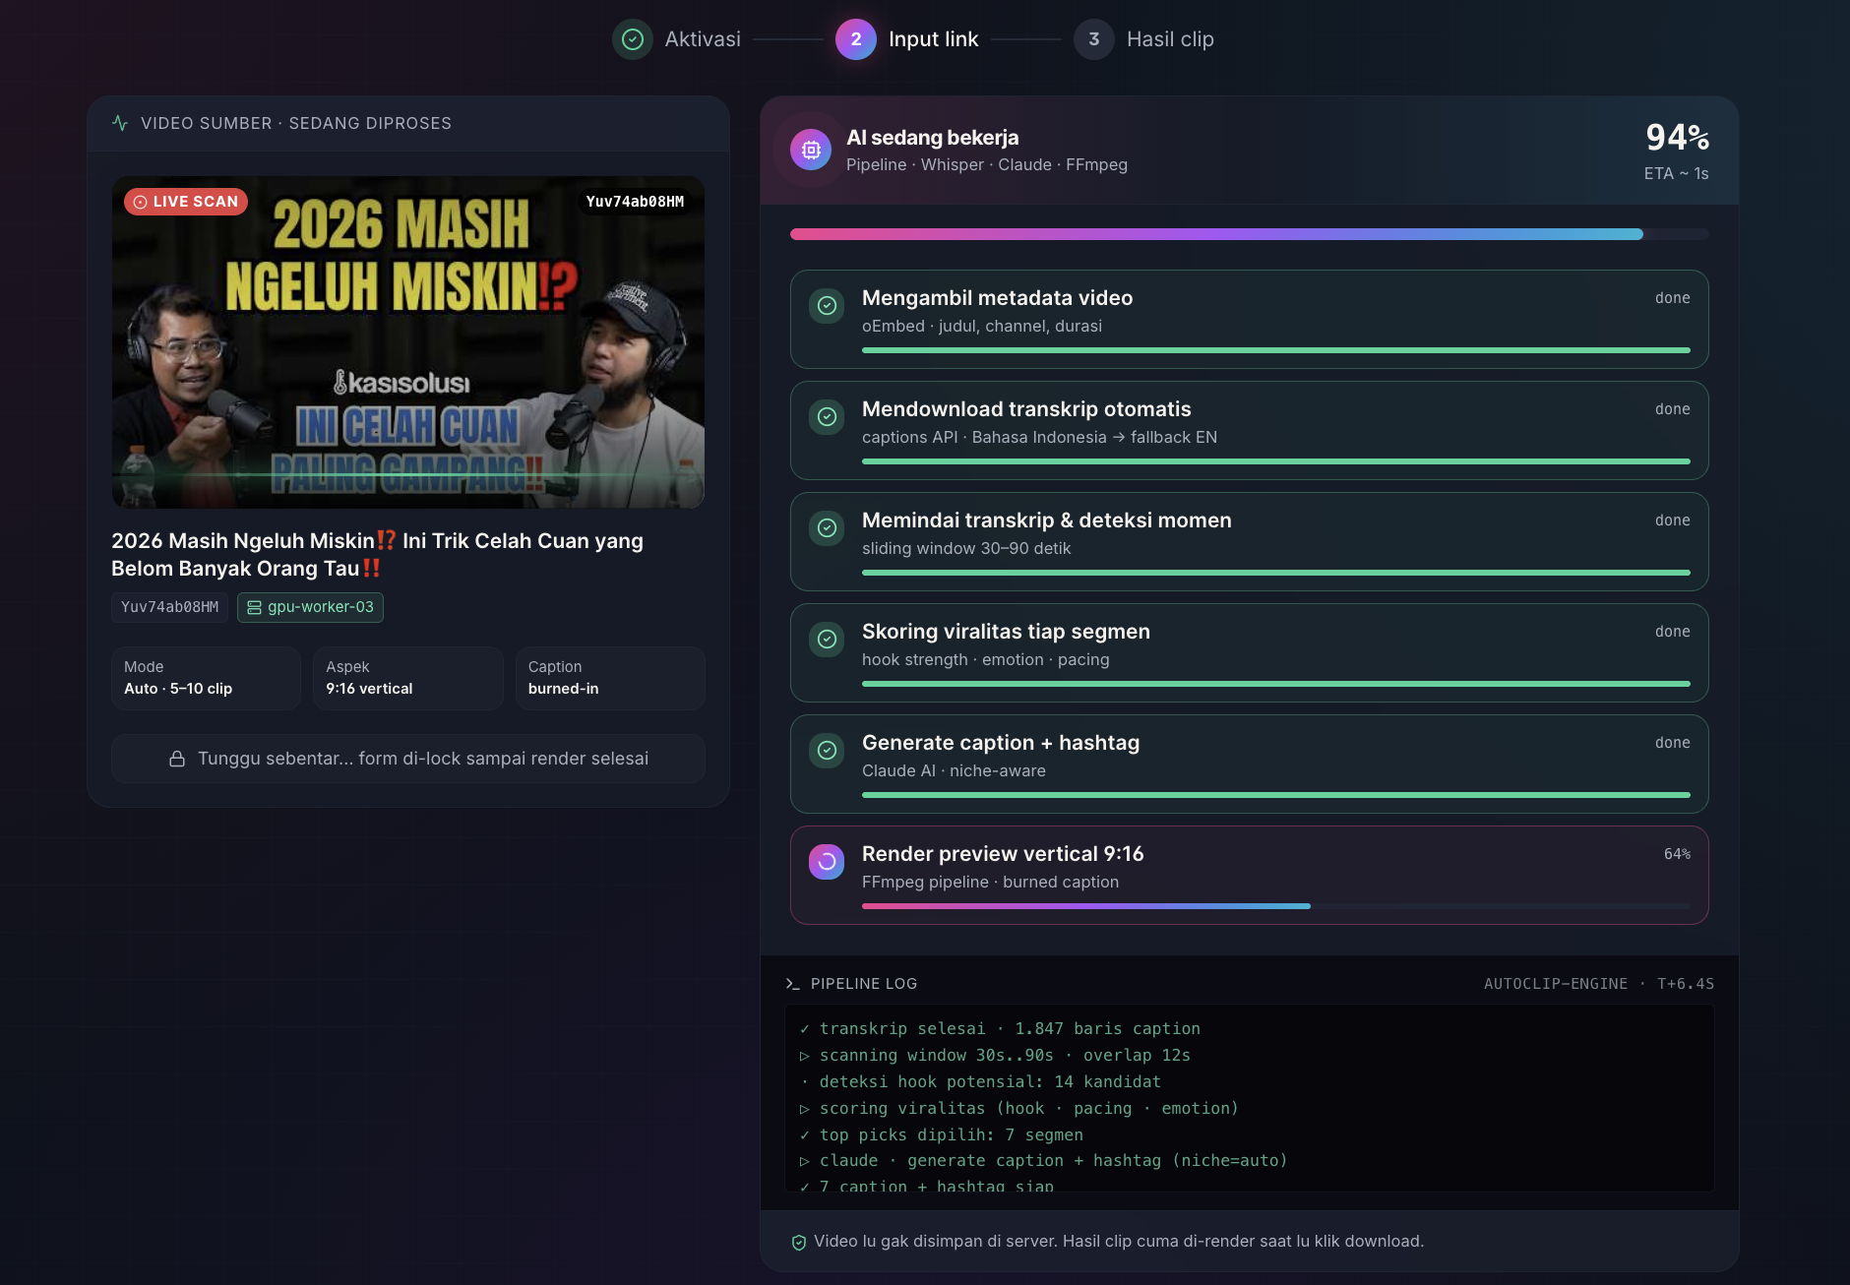Click log line top picks dipilih: 7 segmen

[x=942, y=1134]
